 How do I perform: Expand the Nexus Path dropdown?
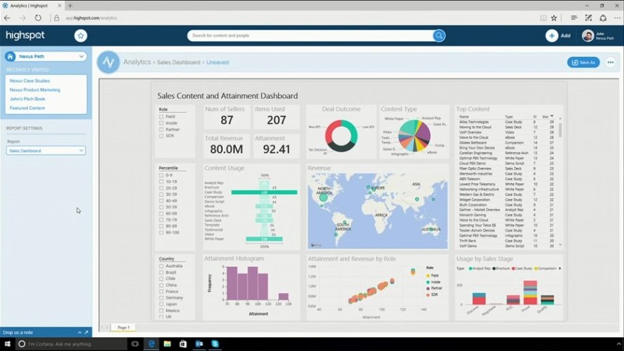[81, 57]
